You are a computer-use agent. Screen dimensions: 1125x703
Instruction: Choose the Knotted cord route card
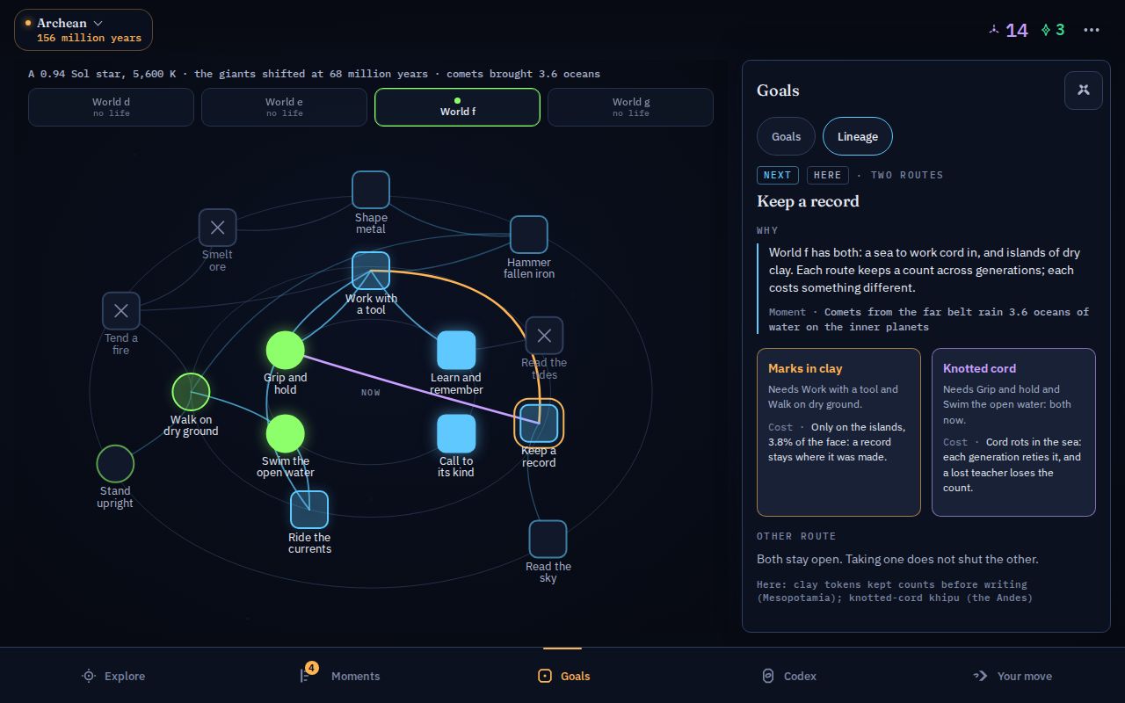(1013, 432)
